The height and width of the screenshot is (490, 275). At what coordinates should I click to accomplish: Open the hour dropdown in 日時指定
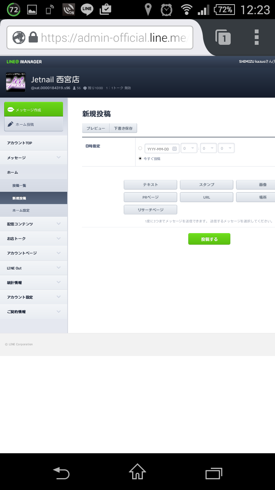point(189,148)
